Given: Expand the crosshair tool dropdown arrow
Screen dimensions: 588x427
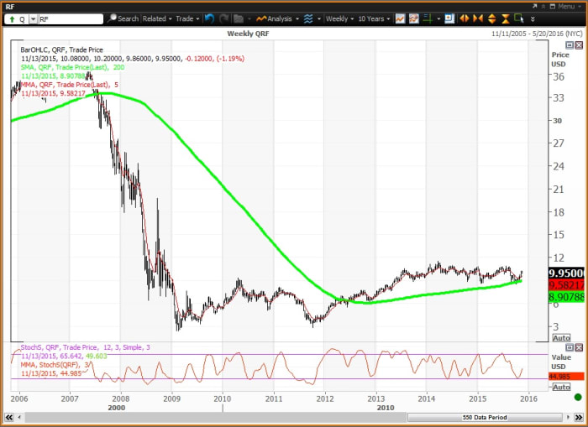Looking at the screenshot, I should coord(438,18).
